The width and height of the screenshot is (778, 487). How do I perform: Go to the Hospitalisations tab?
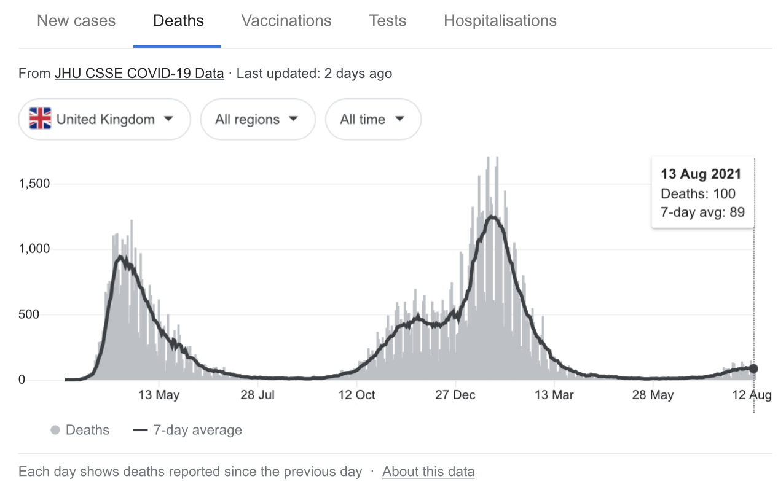click(500, 21)
